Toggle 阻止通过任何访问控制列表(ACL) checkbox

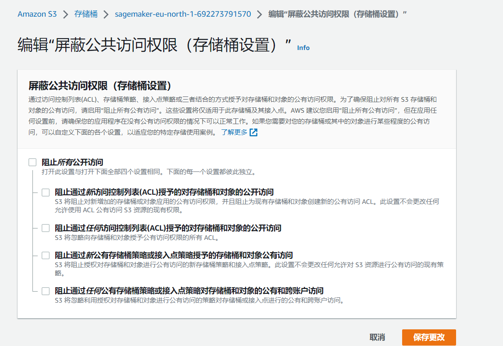tap(46, 228)
